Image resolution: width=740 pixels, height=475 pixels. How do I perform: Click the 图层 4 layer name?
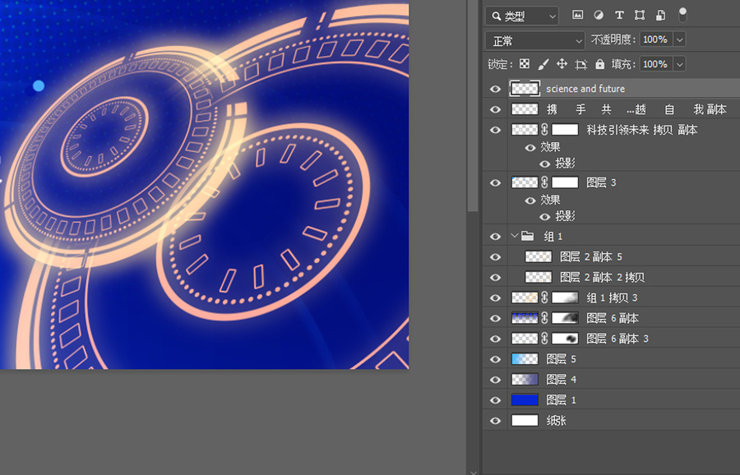561,380
